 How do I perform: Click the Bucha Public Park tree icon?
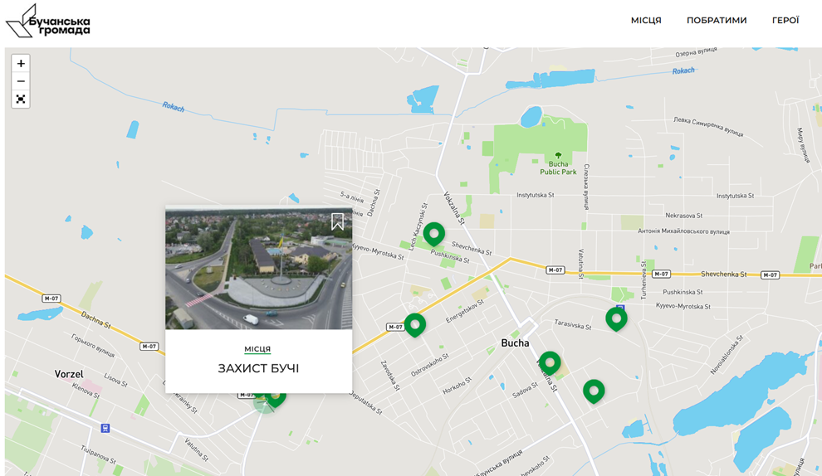click(558, 155)
